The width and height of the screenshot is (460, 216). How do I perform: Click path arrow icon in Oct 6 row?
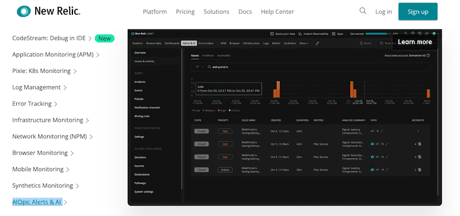pyautogui.click(x=378, y=131)
